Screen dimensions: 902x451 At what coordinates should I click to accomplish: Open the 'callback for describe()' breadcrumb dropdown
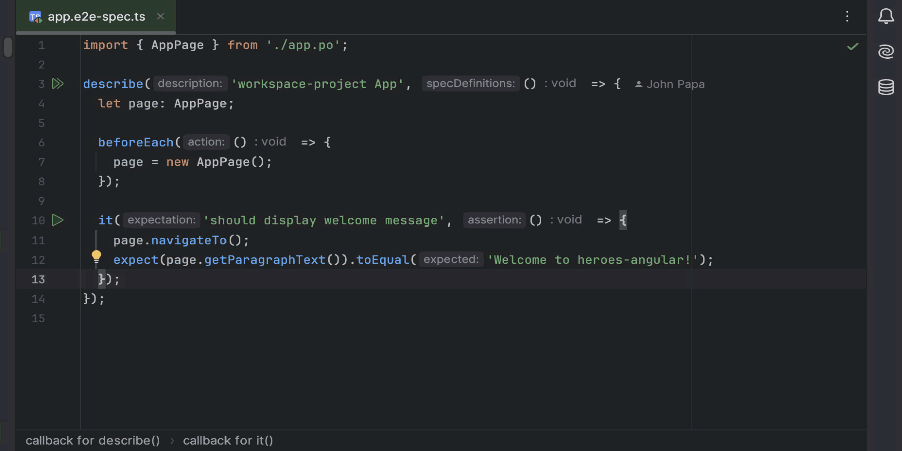click(x=92, y=440)
